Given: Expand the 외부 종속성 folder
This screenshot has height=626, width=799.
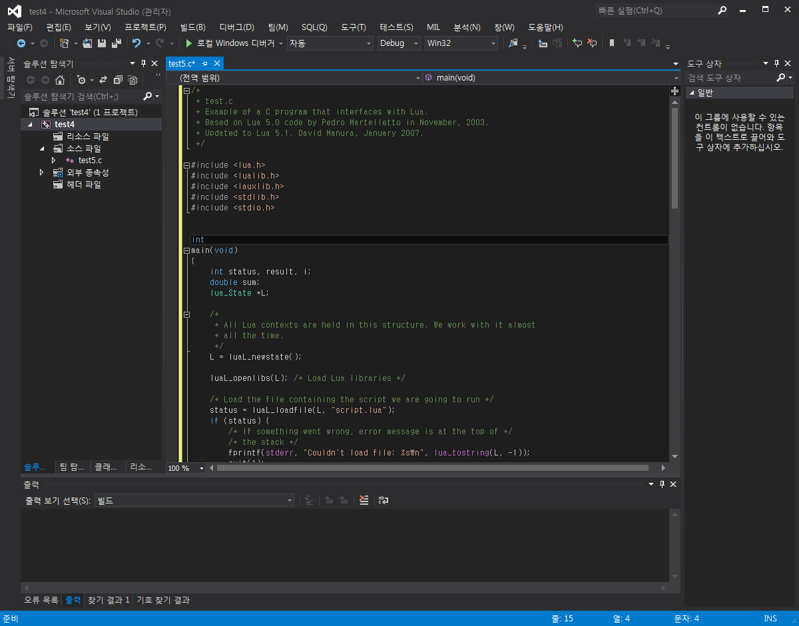Looking at the screenshot, I should (x=42, y=172).
